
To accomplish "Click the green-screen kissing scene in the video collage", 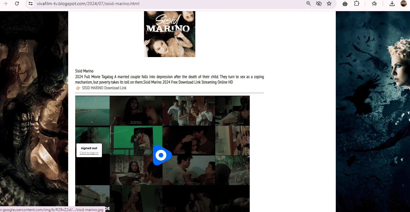I will coord(136,140).
